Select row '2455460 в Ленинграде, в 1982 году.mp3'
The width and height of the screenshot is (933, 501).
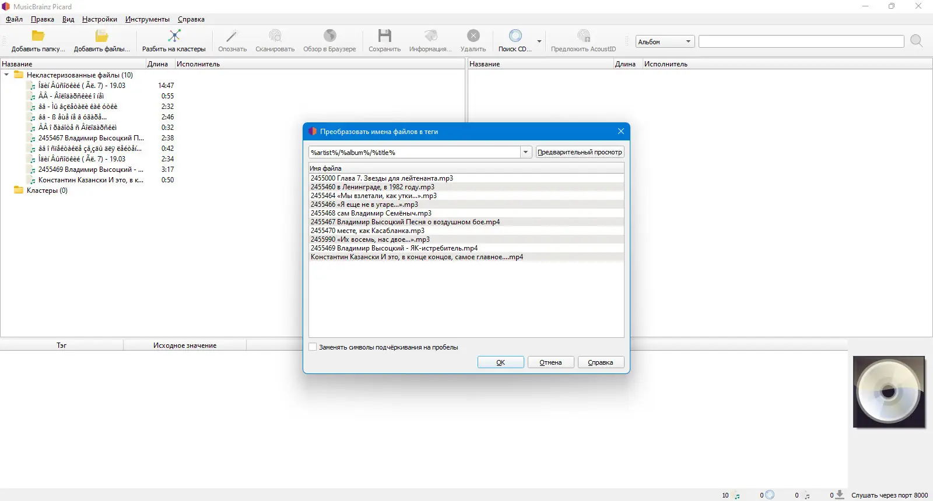point(466,187)
